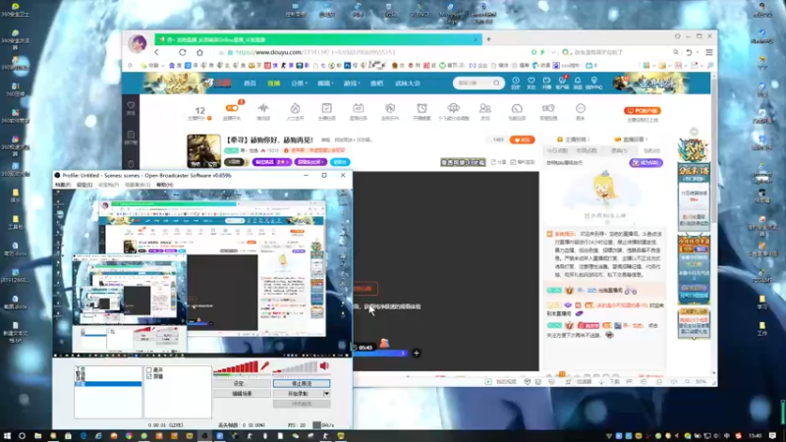Go back in the browser
Screen dimensions: 786x442
pyautogui.click(x=156, y=52)
